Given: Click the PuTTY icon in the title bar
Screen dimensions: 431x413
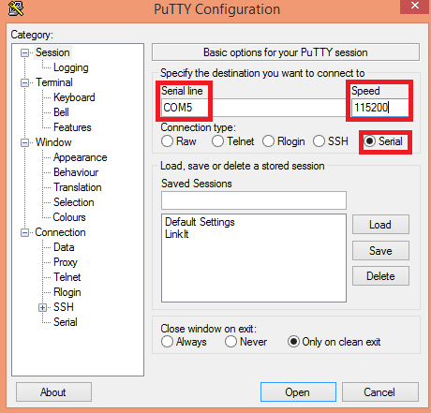Looking at the screenshot, I should pyautogui.click(x=16, y=8).
